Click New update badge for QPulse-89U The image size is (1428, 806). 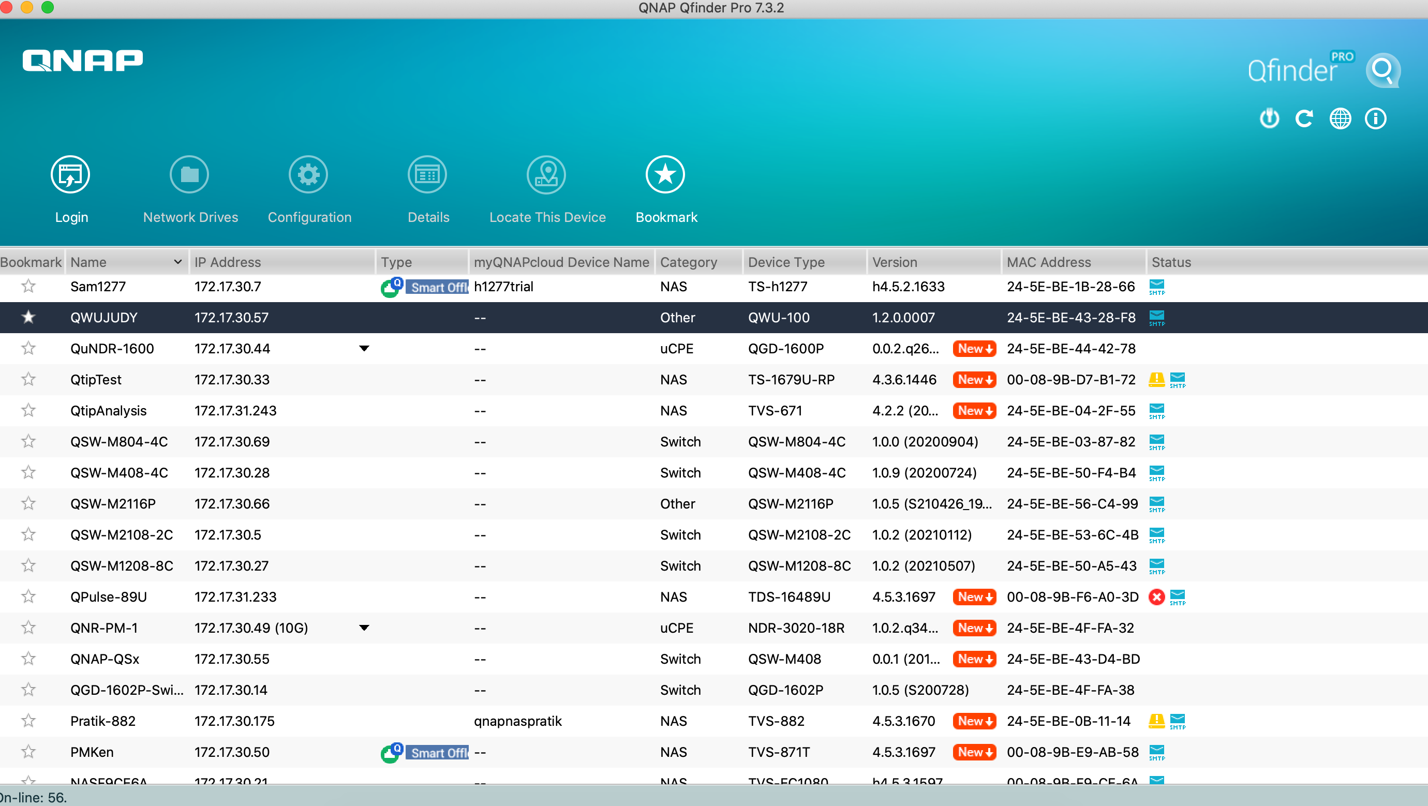pyautogui.click(x=974, y=597)
